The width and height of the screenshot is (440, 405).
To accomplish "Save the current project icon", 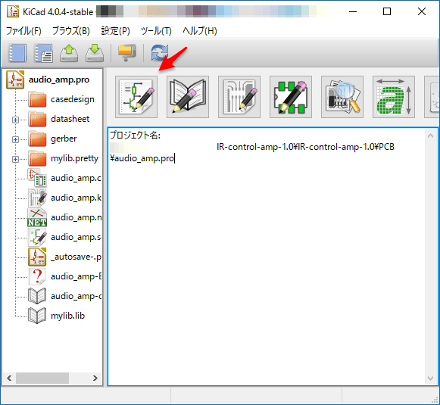I will 95,53.
